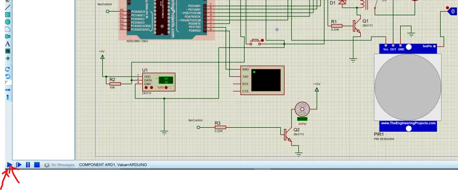
Task: Click the ARDUINO UNO label text
Action: tap(137, 41)
